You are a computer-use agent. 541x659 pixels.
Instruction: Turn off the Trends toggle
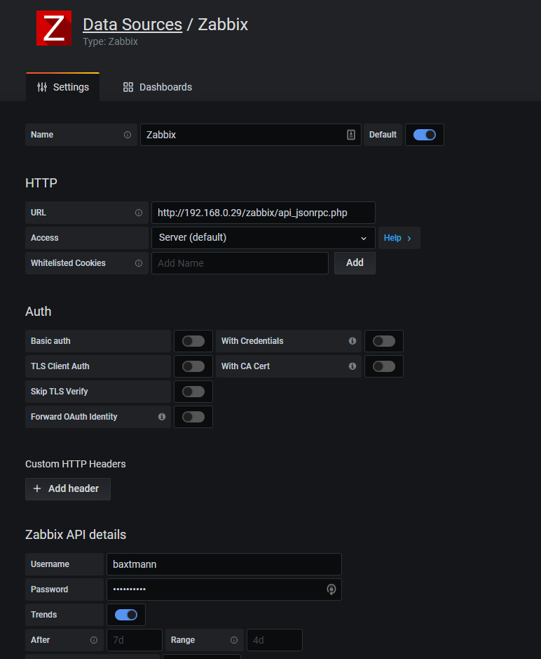(125, 614)
